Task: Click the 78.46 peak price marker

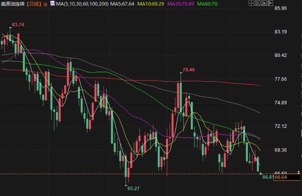Action: pos(188,70)
